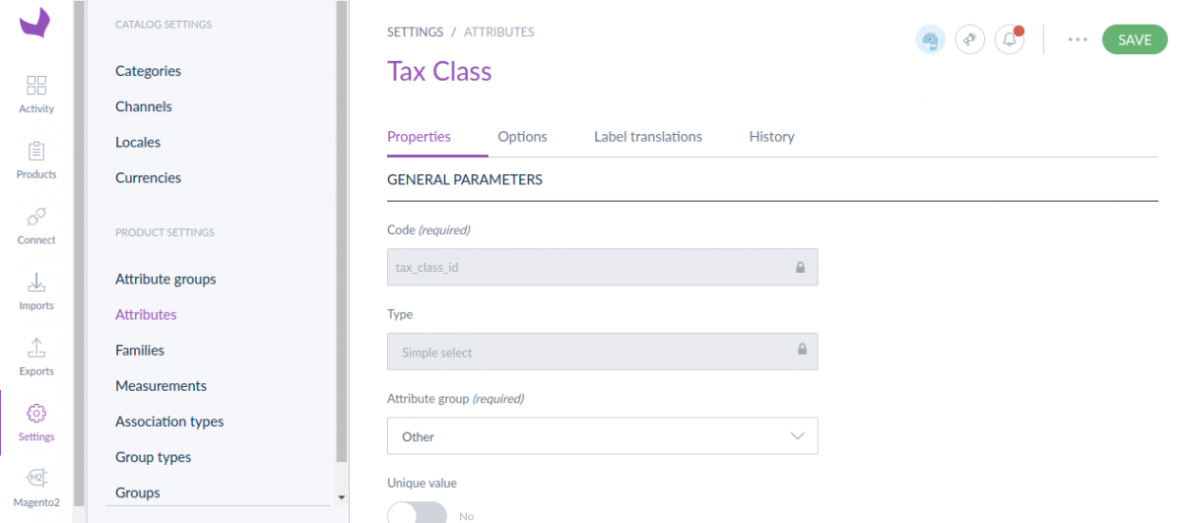
Task: Open the History tab
Action: (771, 137)
